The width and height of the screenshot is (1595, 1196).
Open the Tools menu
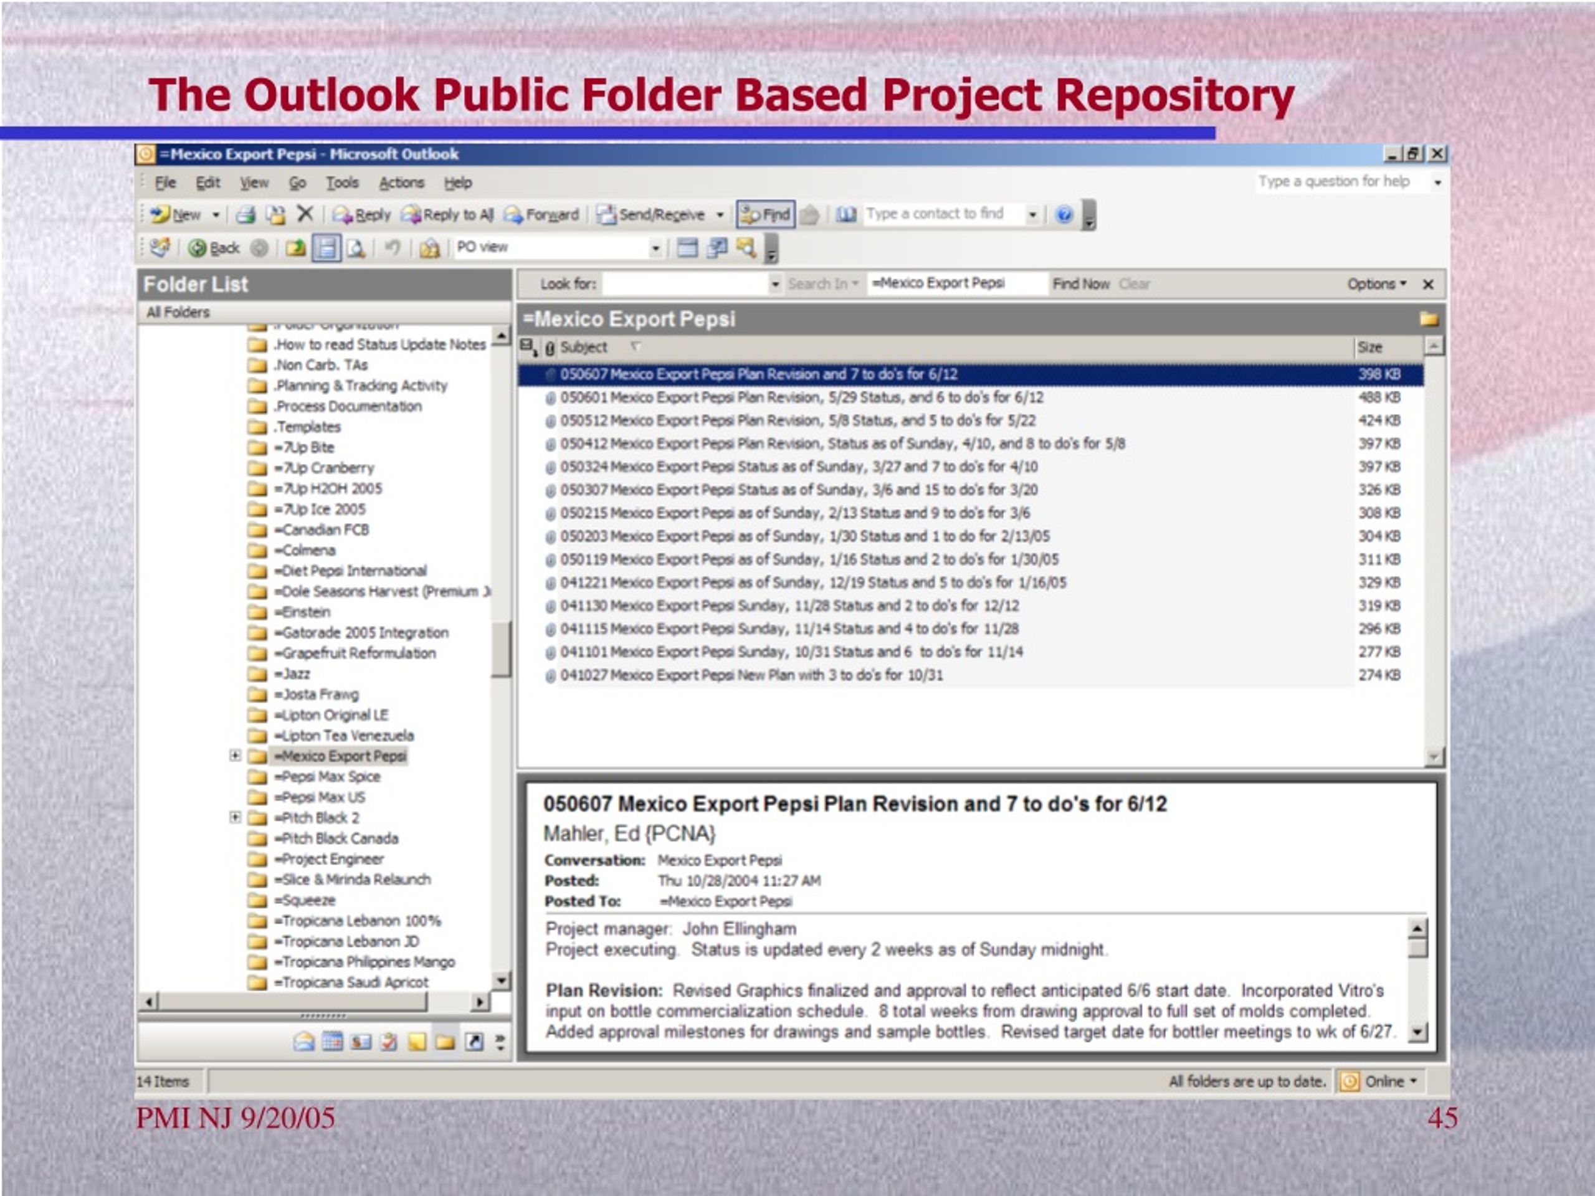pos(342,183)
